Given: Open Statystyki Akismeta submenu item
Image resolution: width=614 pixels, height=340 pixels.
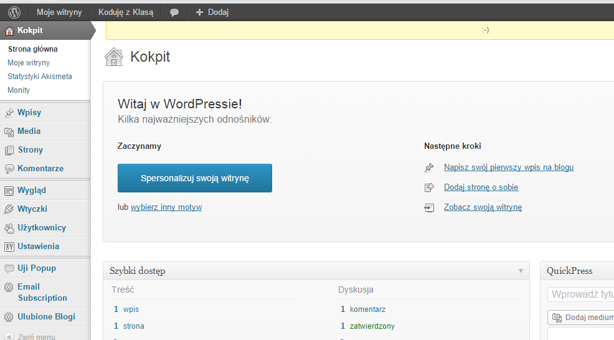Looking at the screenshot, I should [x=40, y=77].
